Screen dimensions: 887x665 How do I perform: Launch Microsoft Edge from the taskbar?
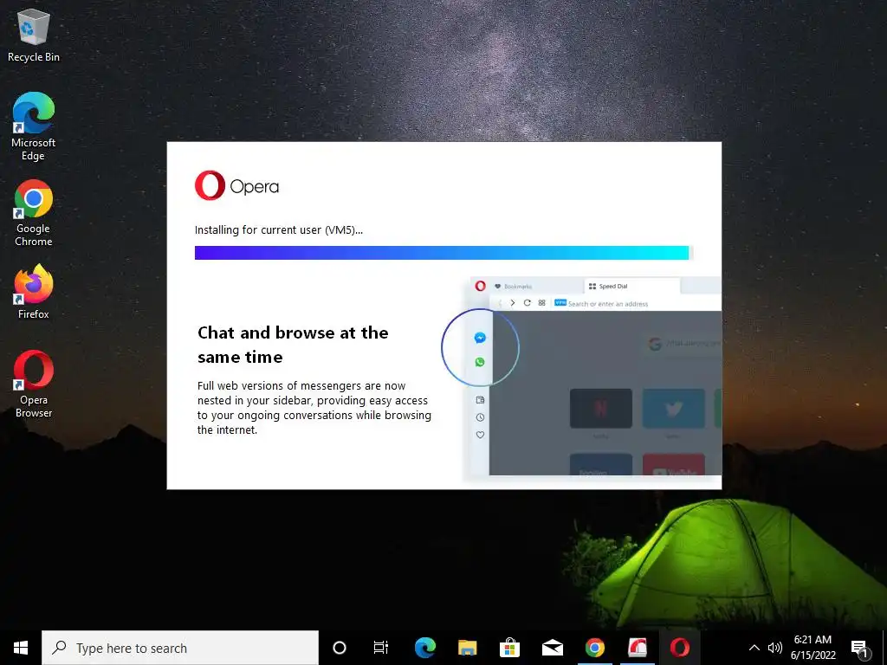pos(424,648)
